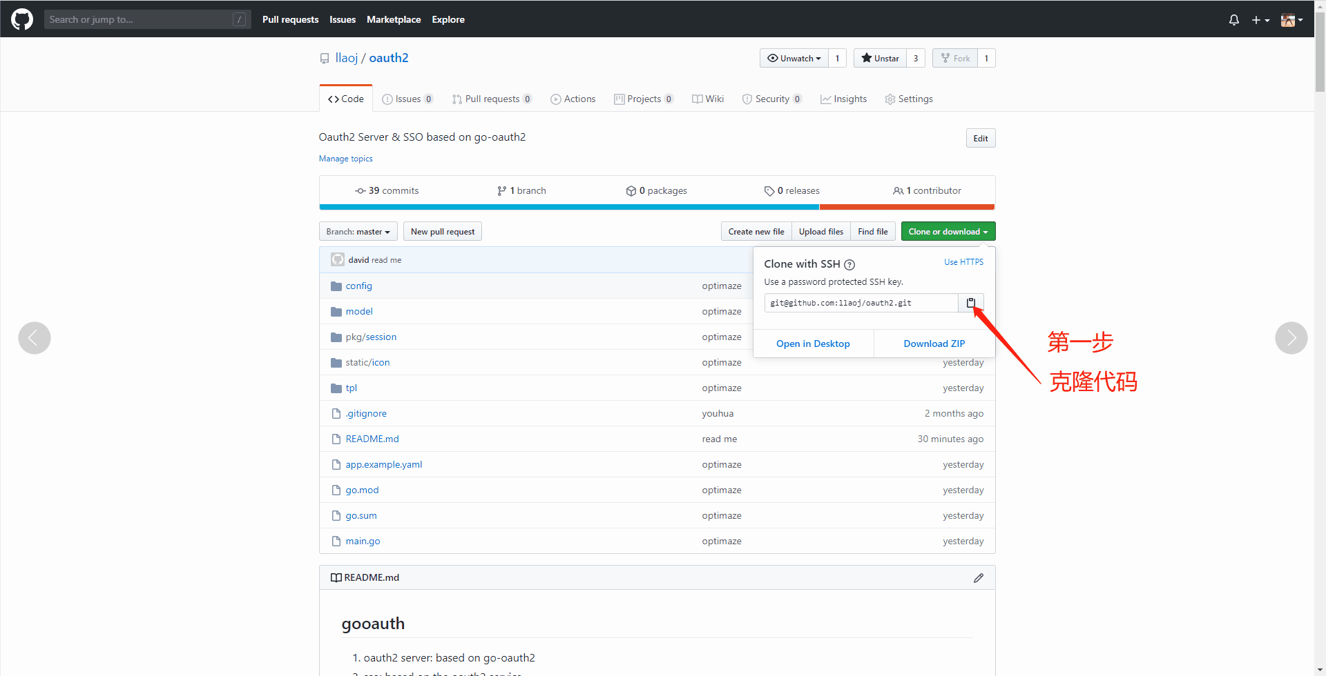This screenshot has width=1326, height=676.
Task: Click Explore in the top navbar
Action: (x=448, y=19)
